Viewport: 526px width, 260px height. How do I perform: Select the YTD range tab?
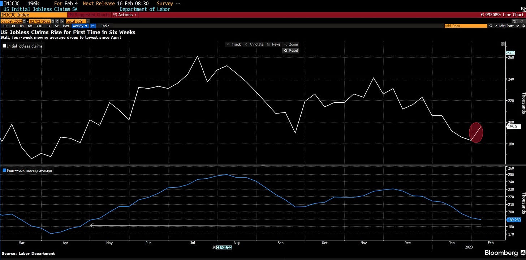[x=39, y=26]
